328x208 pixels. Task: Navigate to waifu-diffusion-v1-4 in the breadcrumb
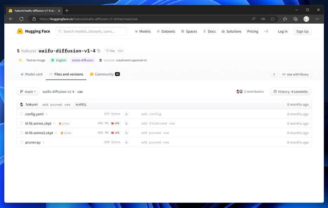(x=58, y=92)
